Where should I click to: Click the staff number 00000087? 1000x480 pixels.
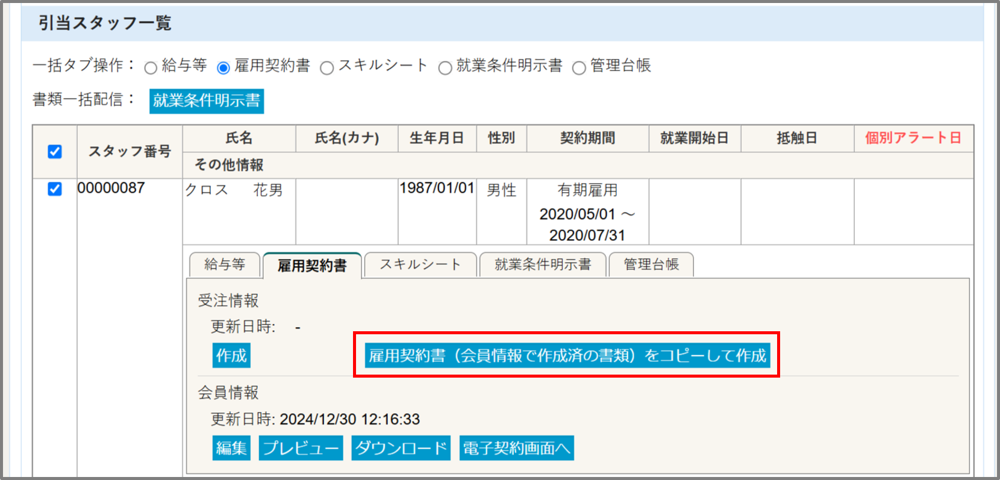tap(111, 188)
